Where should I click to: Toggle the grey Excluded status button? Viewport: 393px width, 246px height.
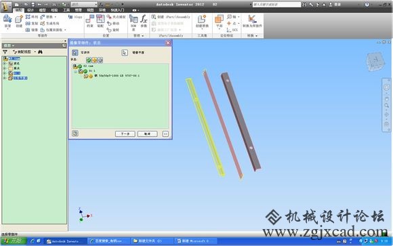[x=100, y=60]
